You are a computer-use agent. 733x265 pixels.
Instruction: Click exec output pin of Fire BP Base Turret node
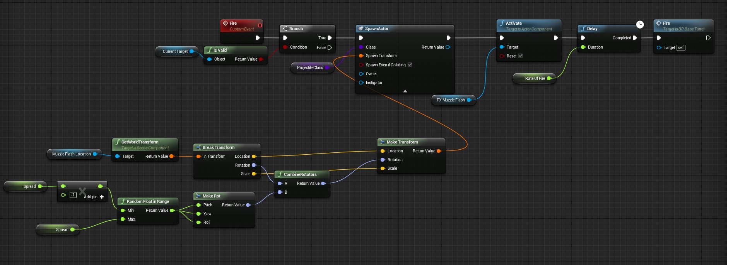coord(708,38)
